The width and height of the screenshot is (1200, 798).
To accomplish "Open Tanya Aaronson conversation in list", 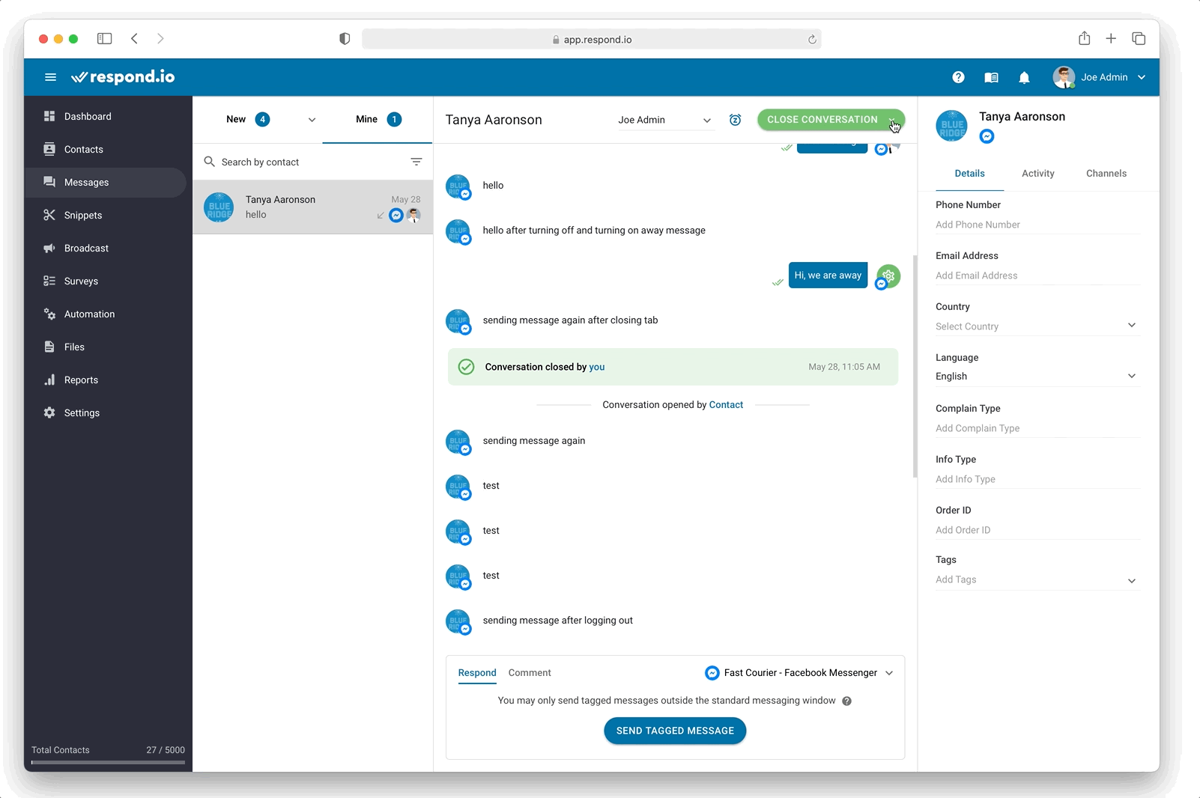I will coord(313,207).
